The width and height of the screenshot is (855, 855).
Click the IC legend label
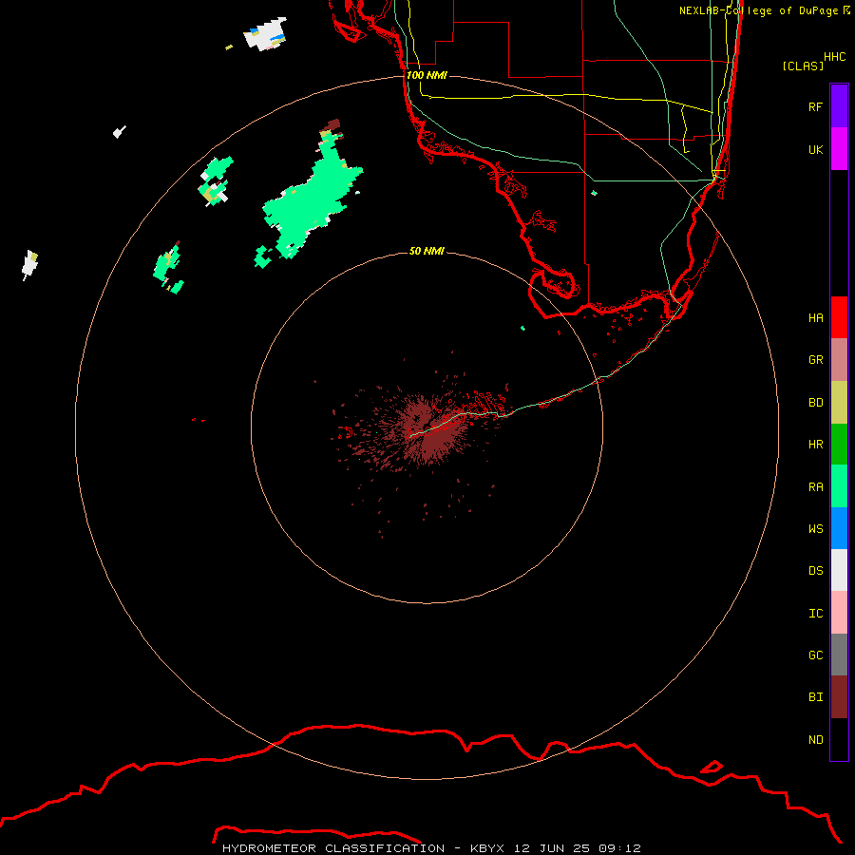point(816,613)
